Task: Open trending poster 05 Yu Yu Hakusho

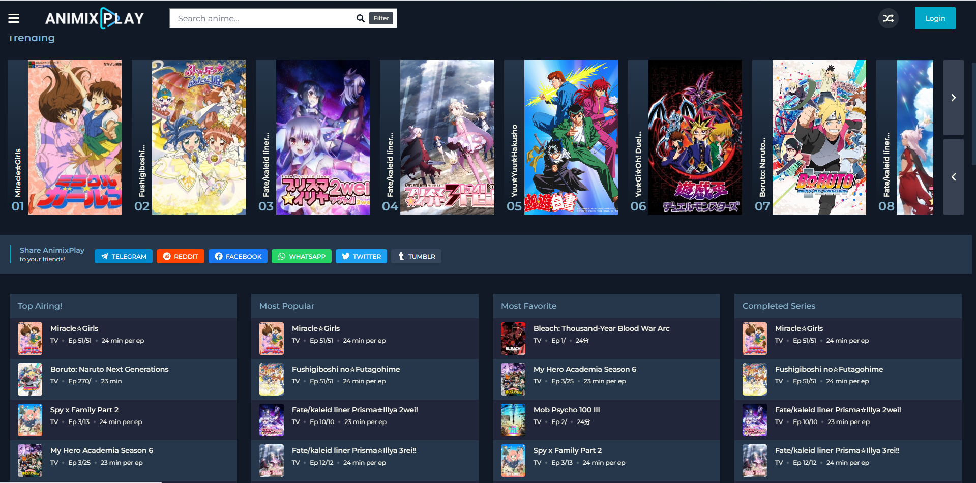Action: pyautogui.click(x=571, y=137)
